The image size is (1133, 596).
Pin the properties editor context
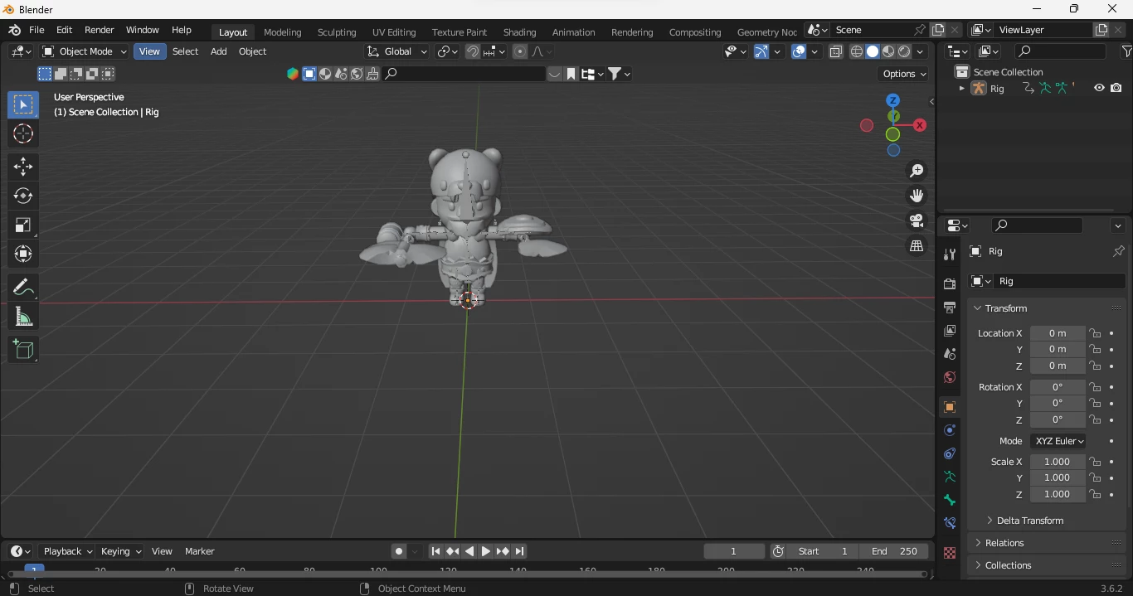coord(1118,251)
